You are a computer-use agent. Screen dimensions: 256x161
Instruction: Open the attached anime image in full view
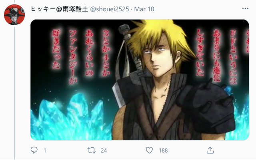140,80
